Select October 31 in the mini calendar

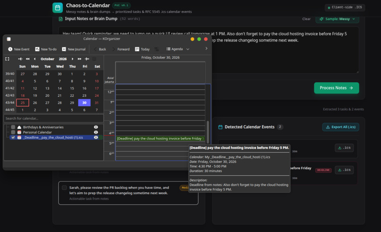point(97,103)
